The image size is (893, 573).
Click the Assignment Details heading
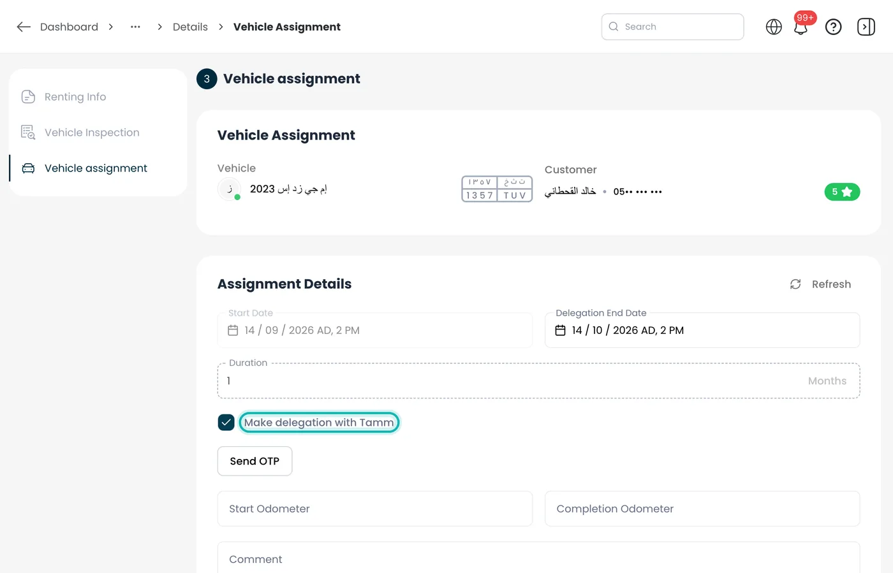tap(284, 284)
